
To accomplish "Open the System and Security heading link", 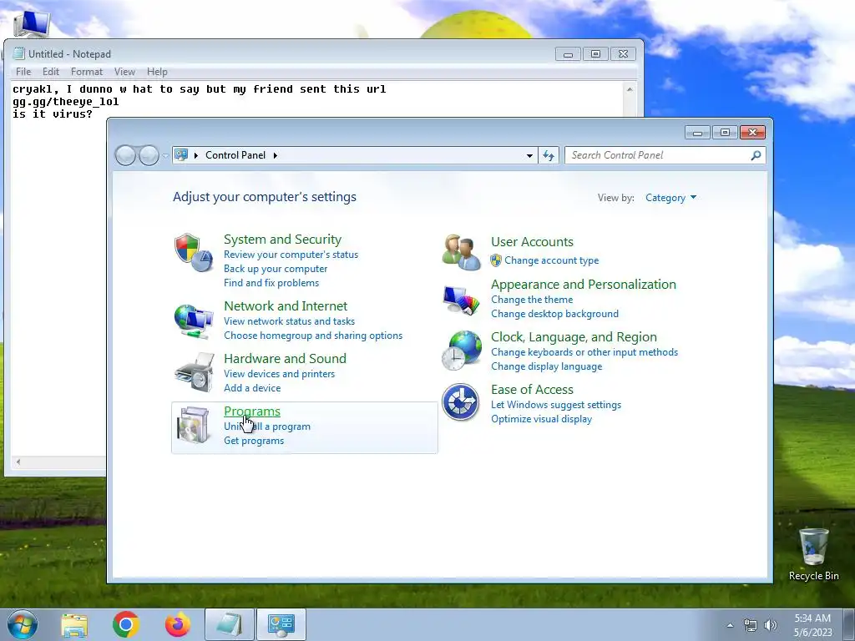I will [282, 240].
